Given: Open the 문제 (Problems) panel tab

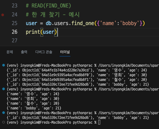Looking at the screenshot, I should pos(10,52).
